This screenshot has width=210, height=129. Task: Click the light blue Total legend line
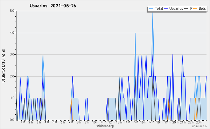click(151, 9)
